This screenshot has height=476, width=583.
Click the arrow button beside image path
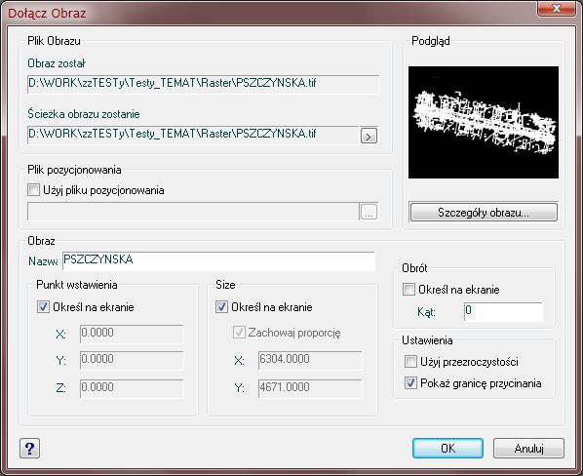pyautogui.click(x=369, y=136)
